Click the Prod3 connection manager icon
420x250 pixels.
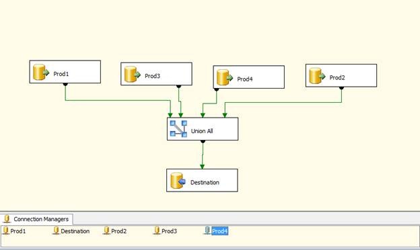tap(157, 231)
